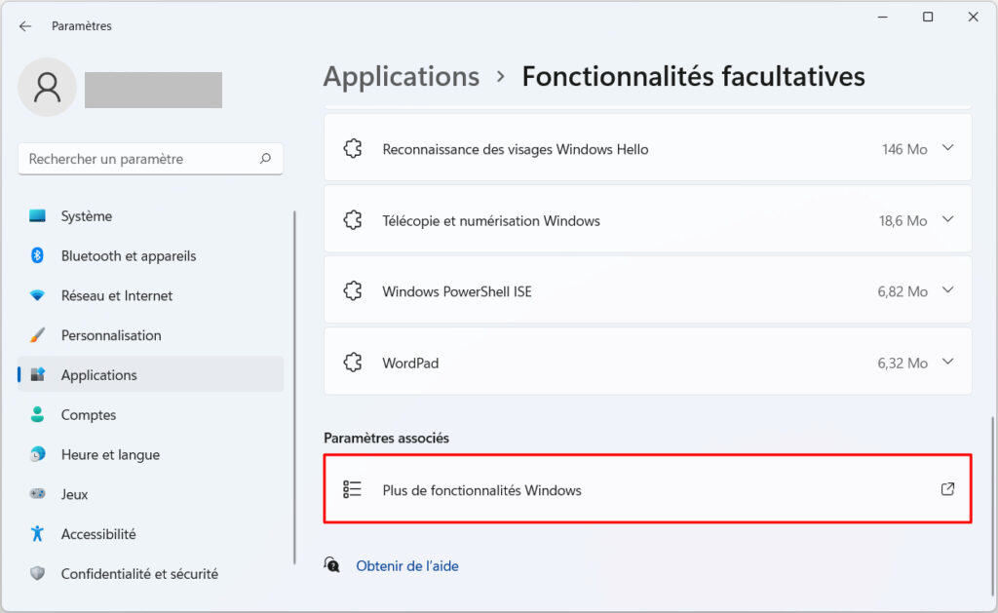Click Reconnaissance des visages Windows Hello label
The image size is (998, 613).
[516, 149]
